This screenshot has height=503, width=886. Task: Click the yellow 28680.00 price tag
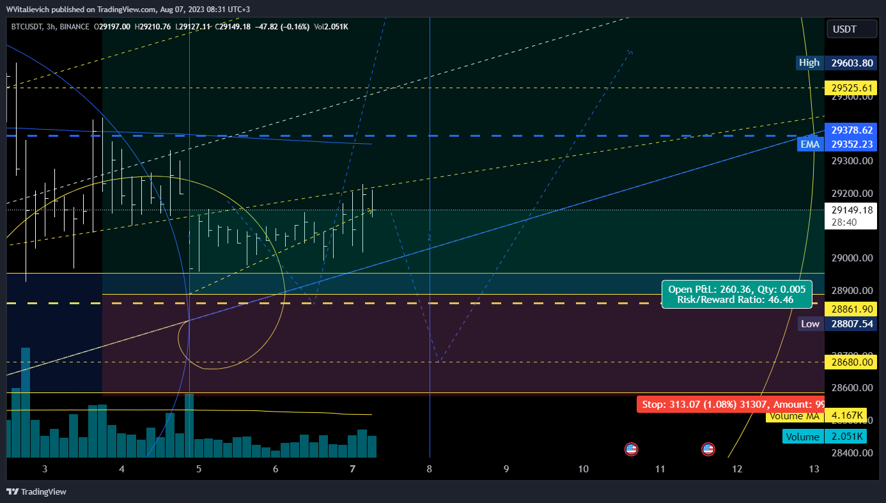click(x=852, y=362)
